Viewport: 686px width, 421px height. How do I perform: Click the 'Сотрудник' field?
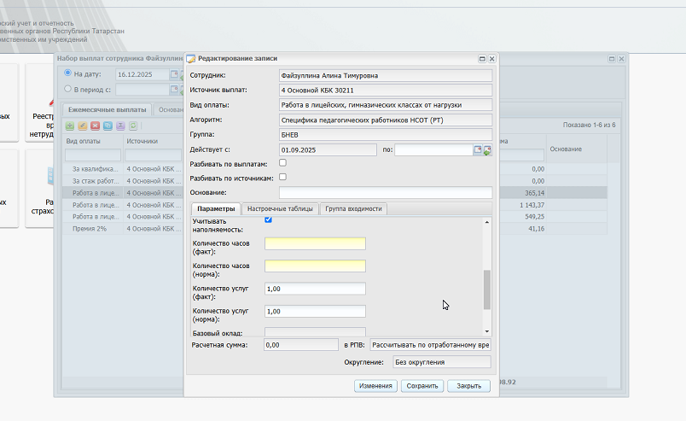pyautogui.click(x=386, y=75)
